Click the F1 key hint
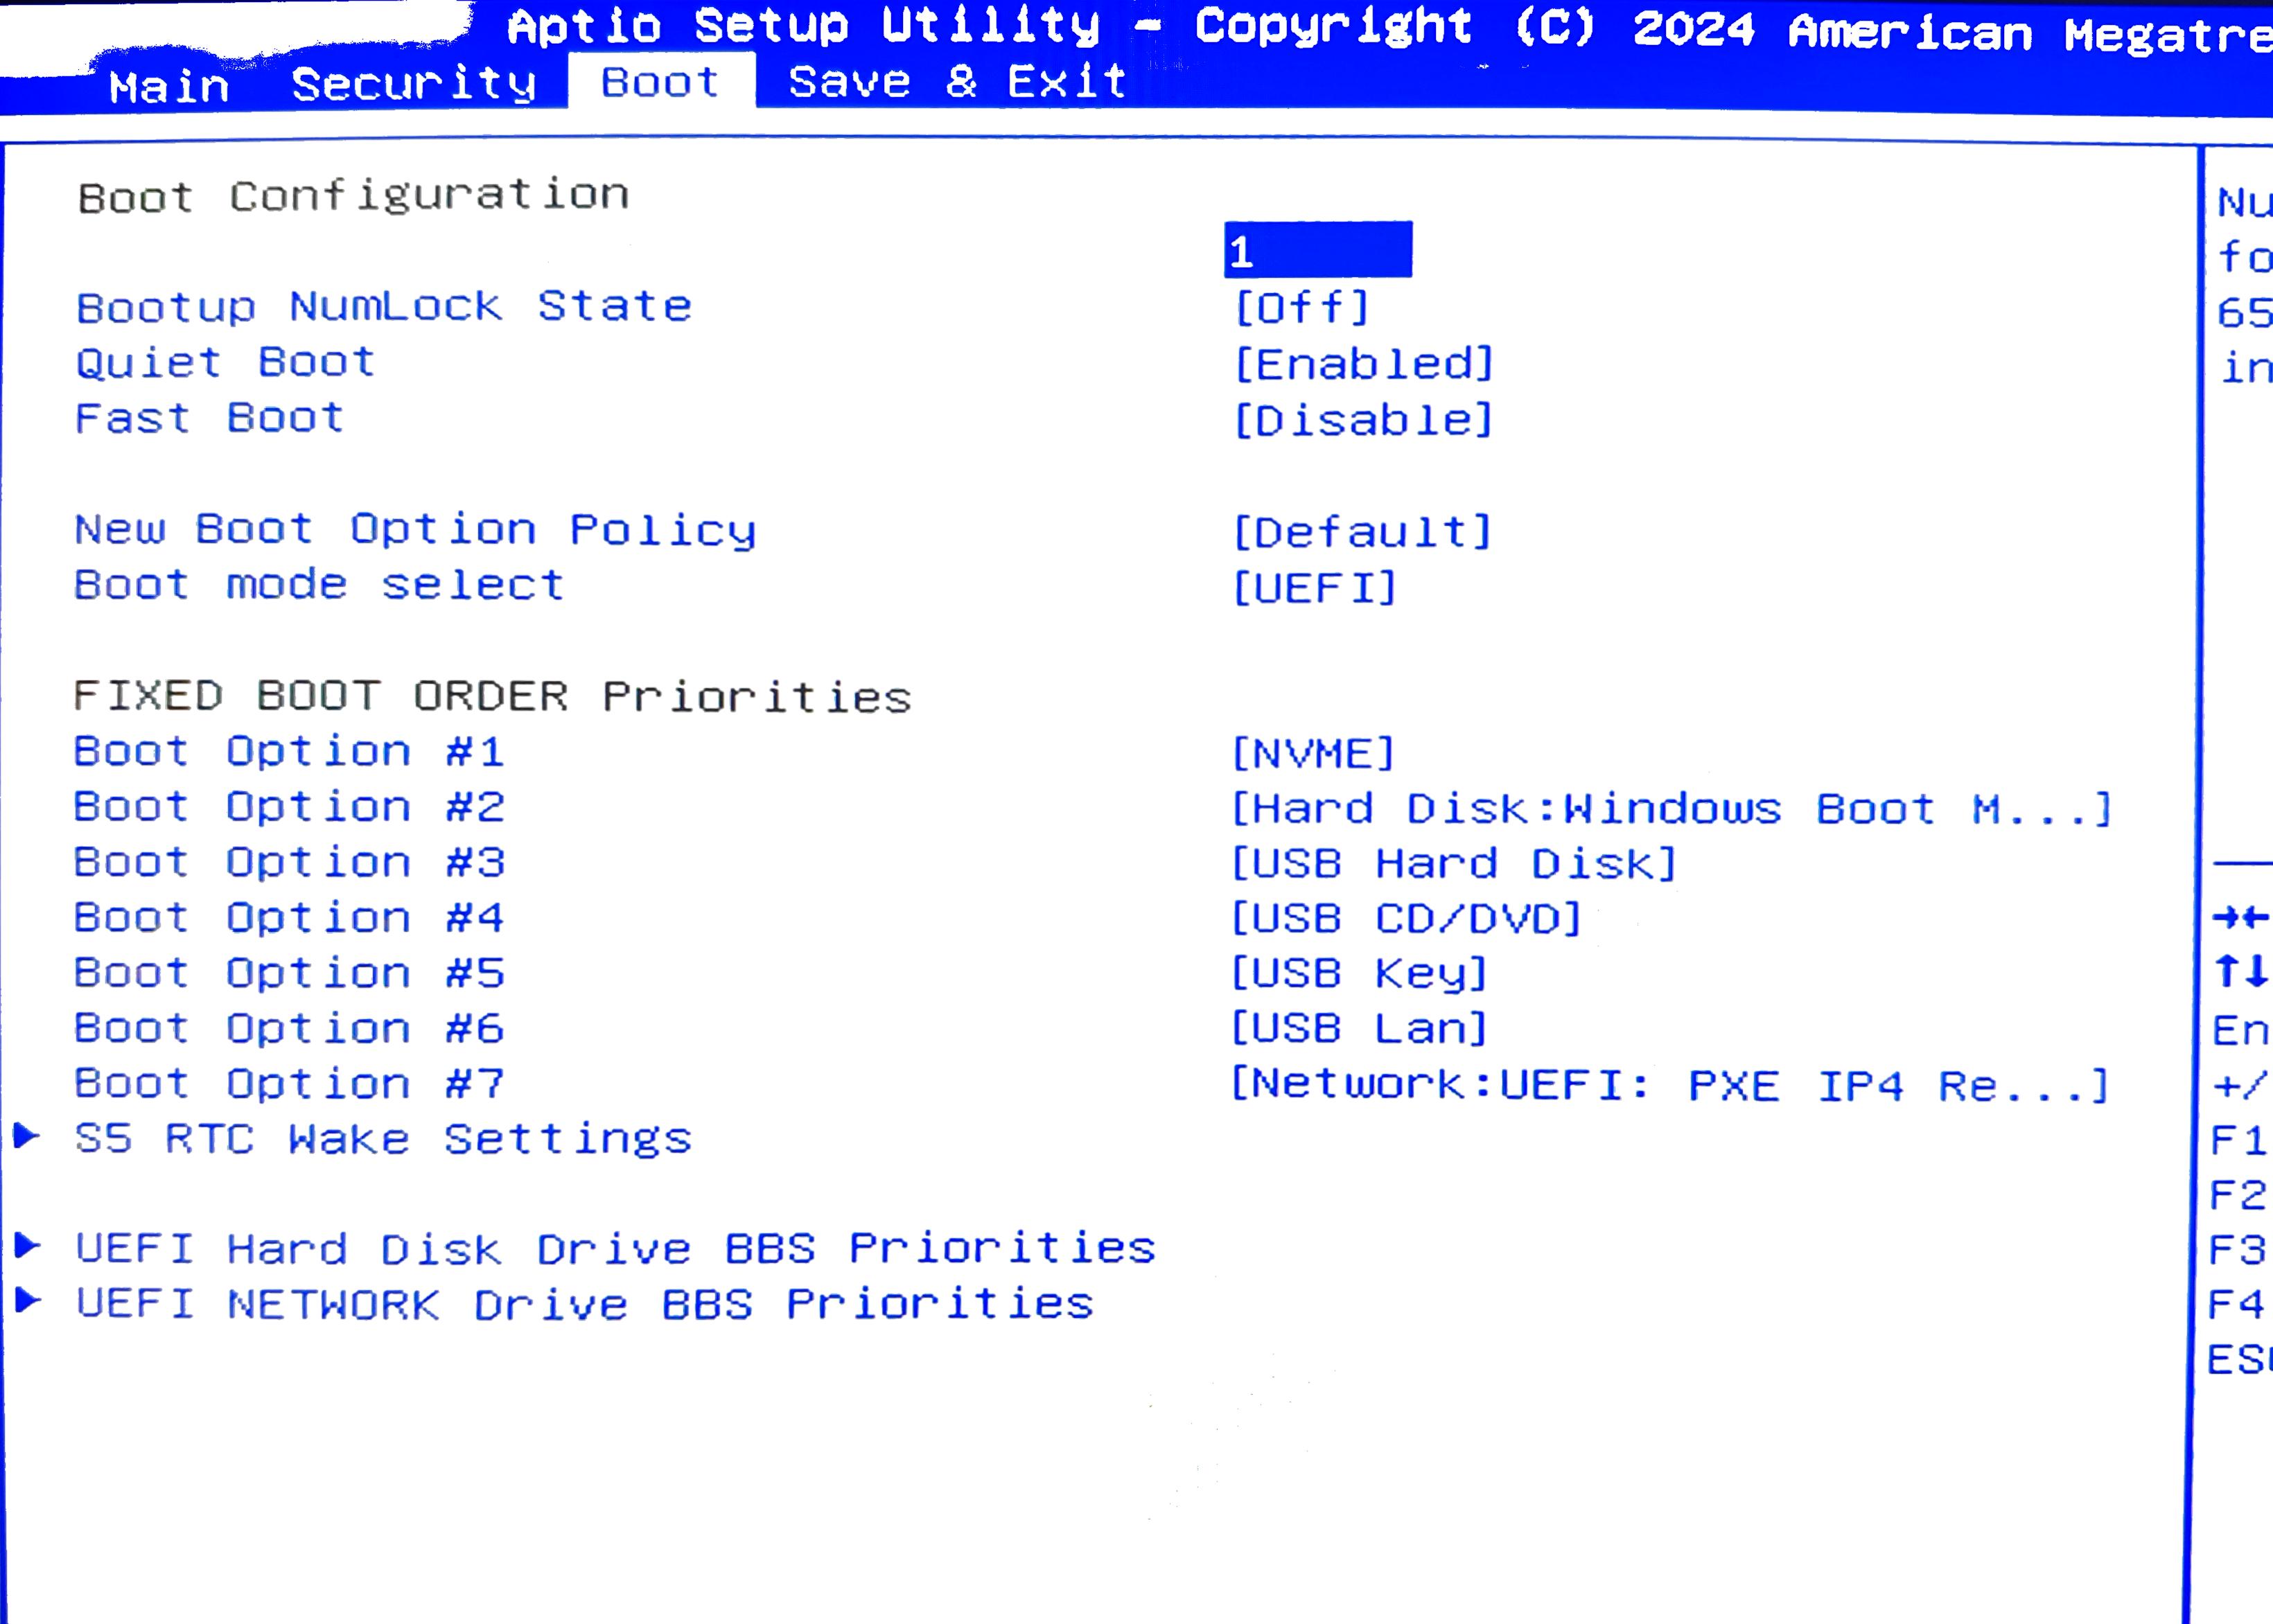 point(2239,1140)
